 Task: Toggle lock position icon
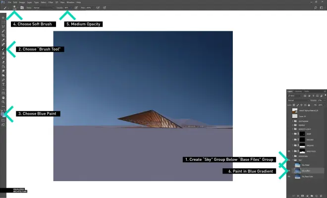[x=301, y=105]
